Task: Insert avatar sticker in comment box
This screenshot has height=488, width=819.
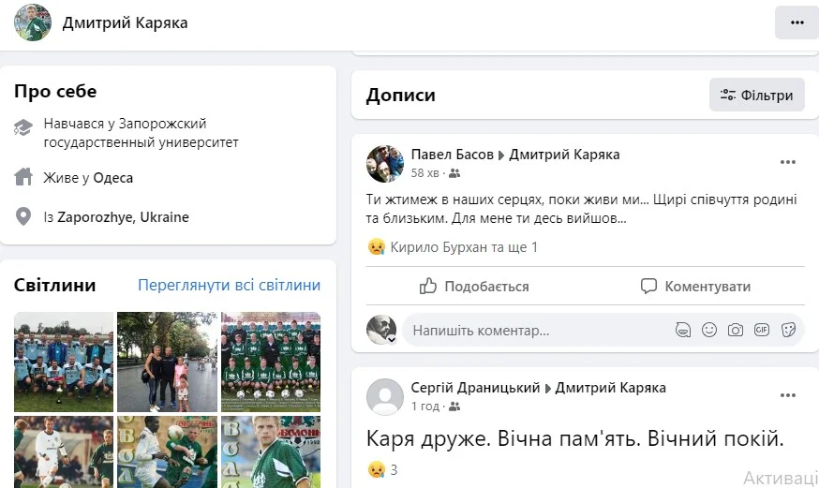Action: [684, 331]
